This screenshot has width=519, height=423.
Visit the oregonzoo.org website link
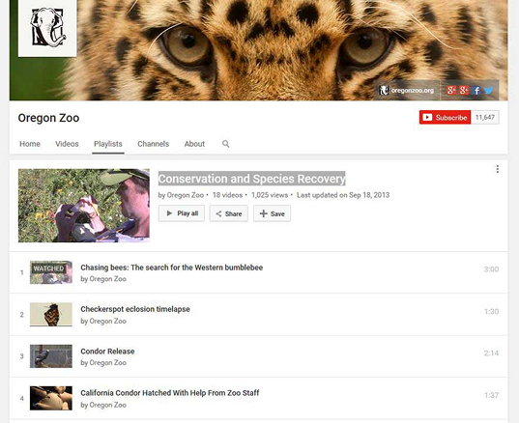click(x=407, y=90)
